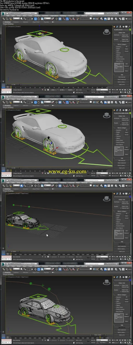133x345 pixels.
Task: Enable the Cameras hide checkbox, second screenshot
Action: tap(115, 136)
